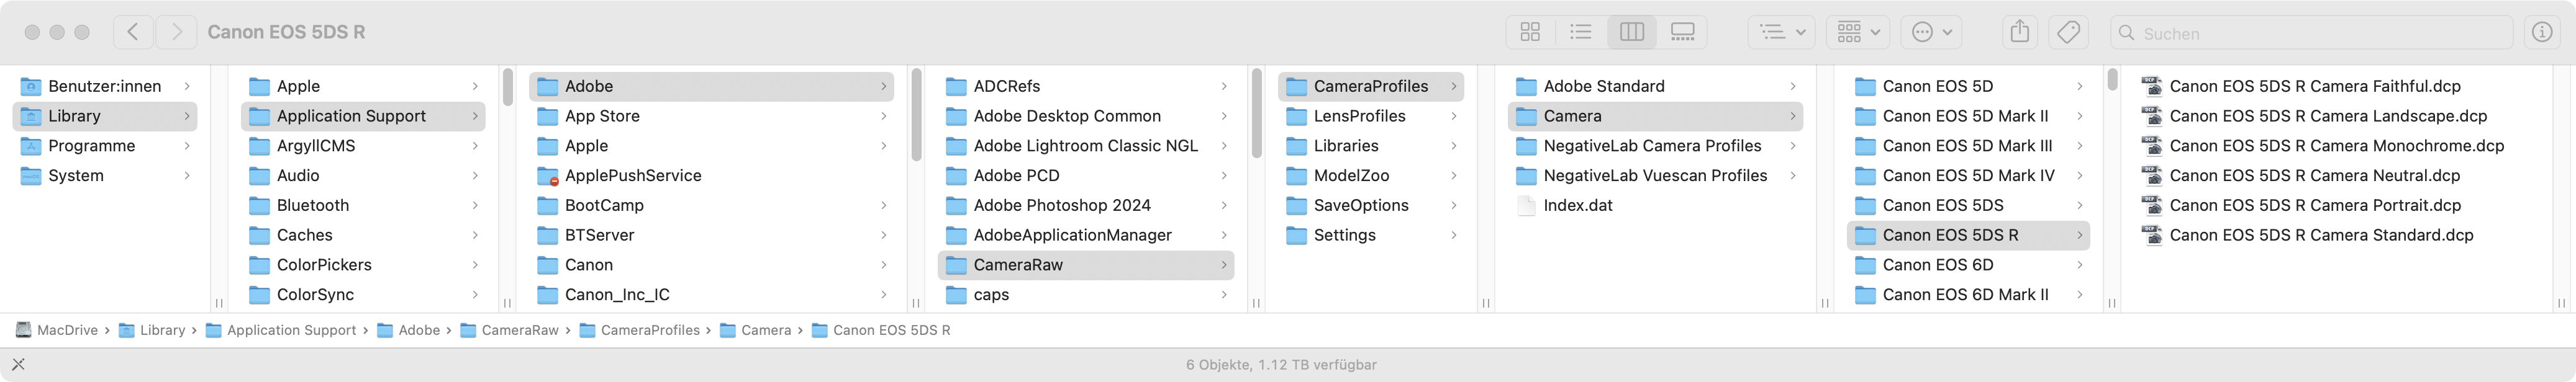This screenshot has height=382, width=2576.
Task: Open the Bluetooth folder
Action: coord(363,205)
